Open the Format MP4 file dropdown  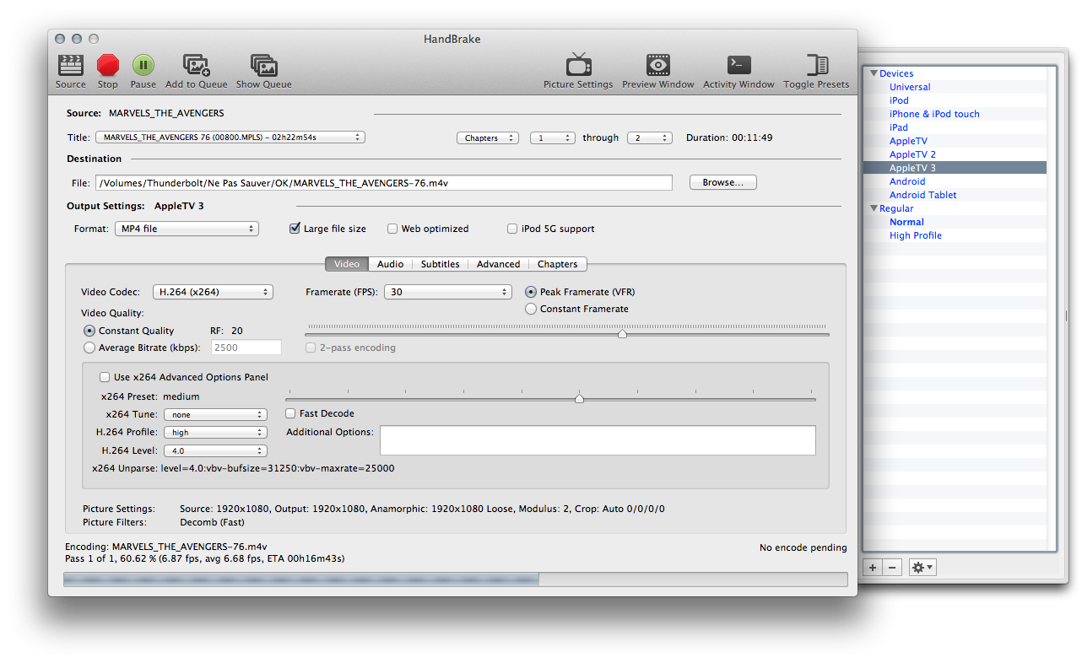point(187,229)
